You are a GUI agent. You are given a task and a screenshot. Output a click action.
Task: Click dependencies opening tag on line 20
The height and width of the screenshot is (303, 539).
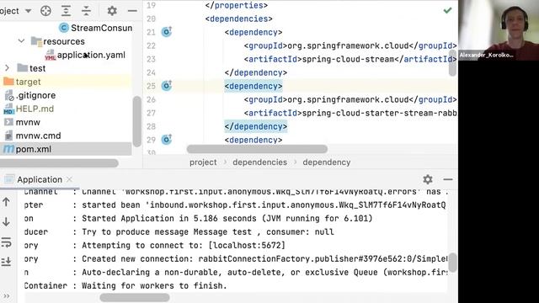click(x=239, y=19)
